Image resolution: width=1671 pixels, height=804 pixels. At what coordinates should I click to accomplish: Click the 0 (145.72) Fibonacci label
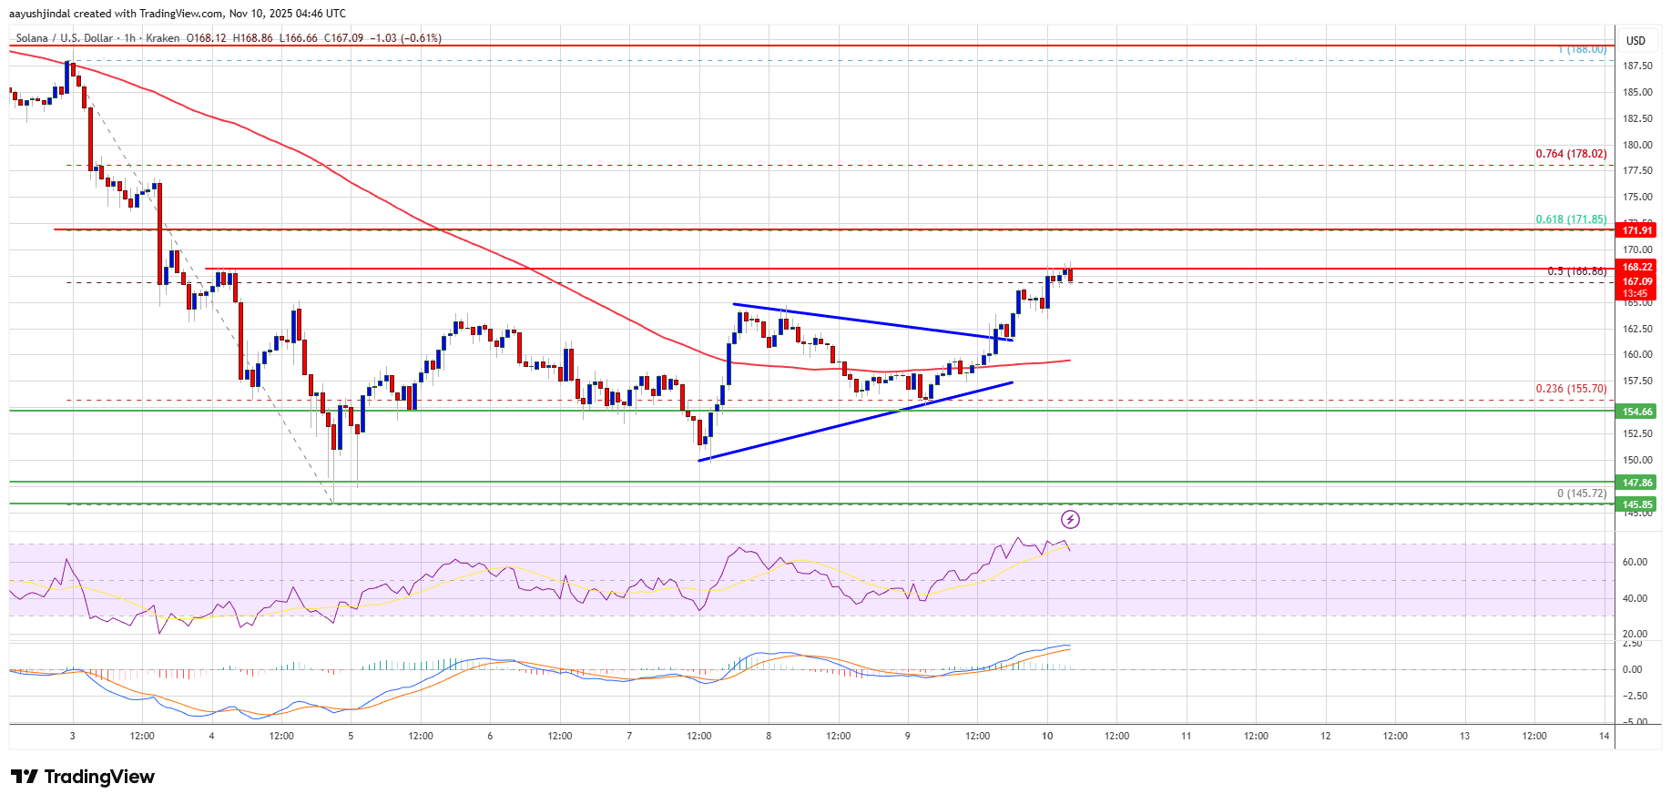pyautogui.click(x=1581, y=494)
